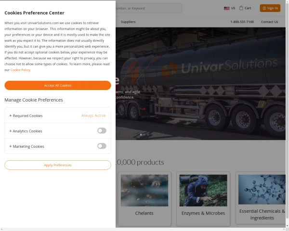Open the Cookie Policy link
The width and height of the screenshot is (289, 231).
pos(20,70)
